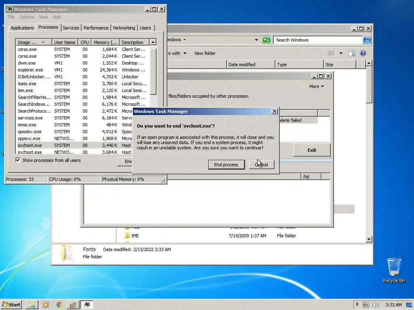414x310 pixels.
Task: Expand More dropdown in IObit Unlocker
Action: click(316, 86)
